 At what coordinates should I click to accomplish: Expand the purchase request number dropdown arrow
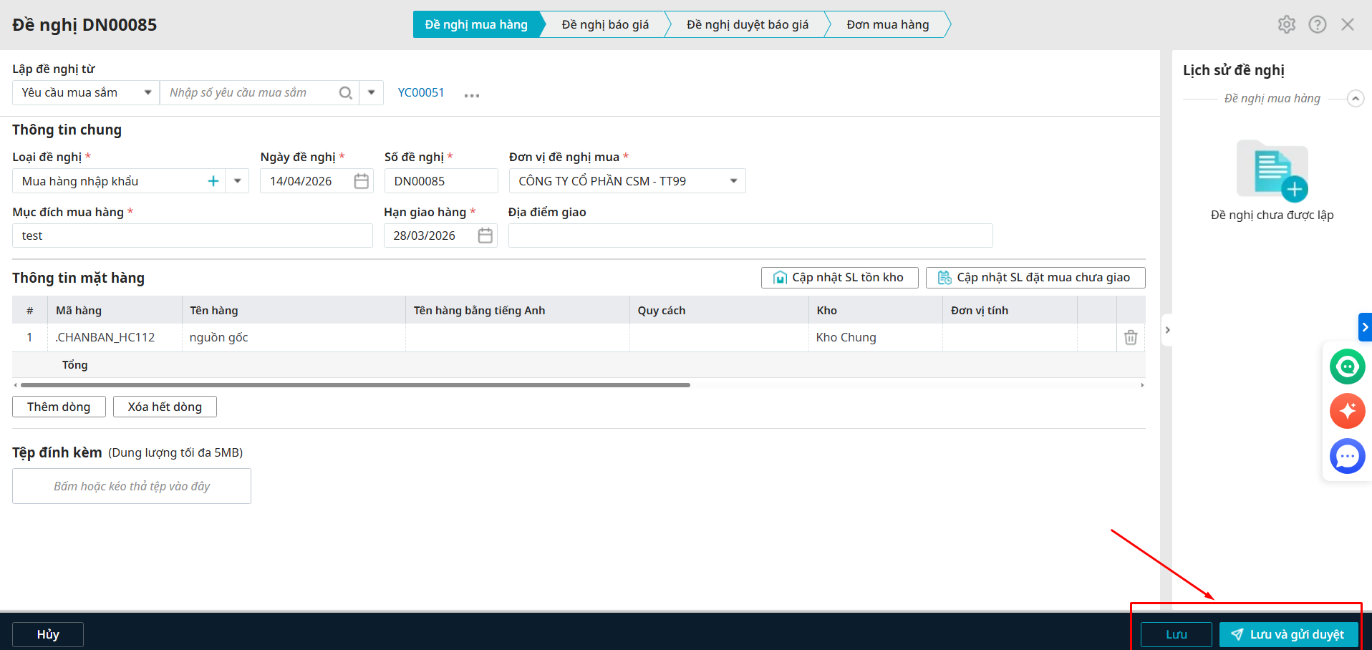[x=371, y=93]
